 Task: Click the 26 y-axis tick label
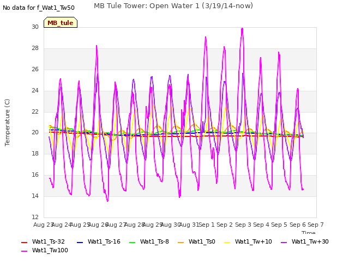(x=35, y=69)
